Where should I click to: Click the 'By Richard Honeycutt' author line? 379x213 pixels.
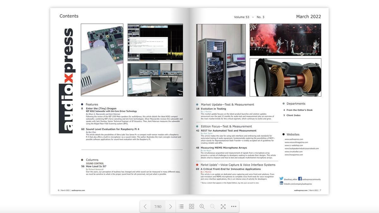95,169
